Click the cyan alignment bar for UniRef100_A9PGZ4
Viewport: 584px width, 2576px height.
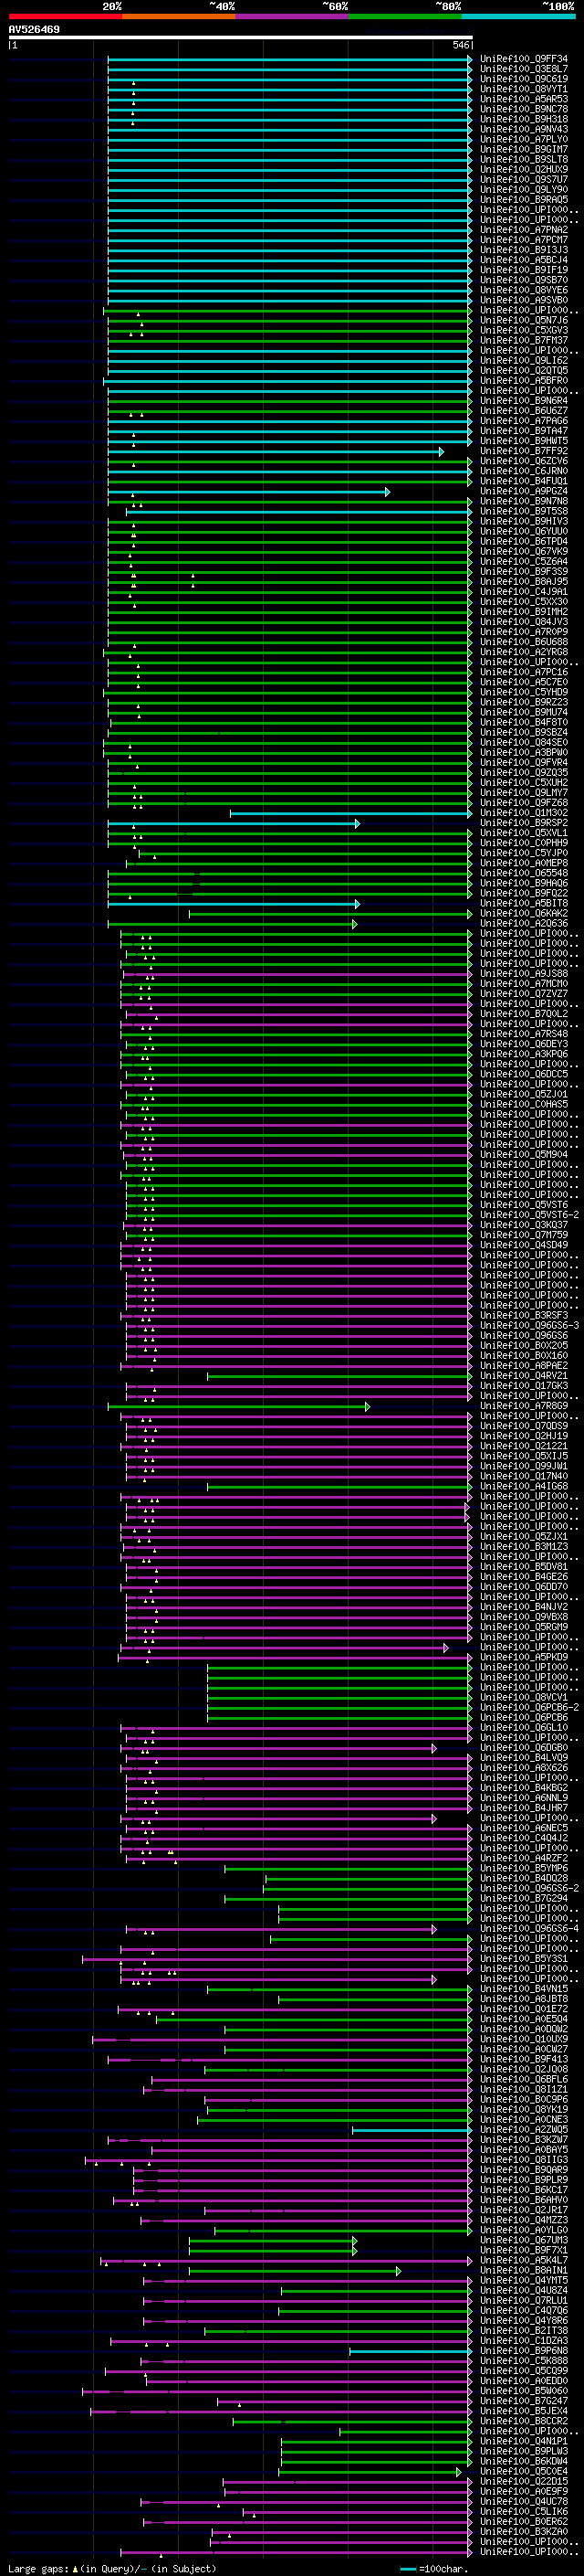tap(248, 492)
